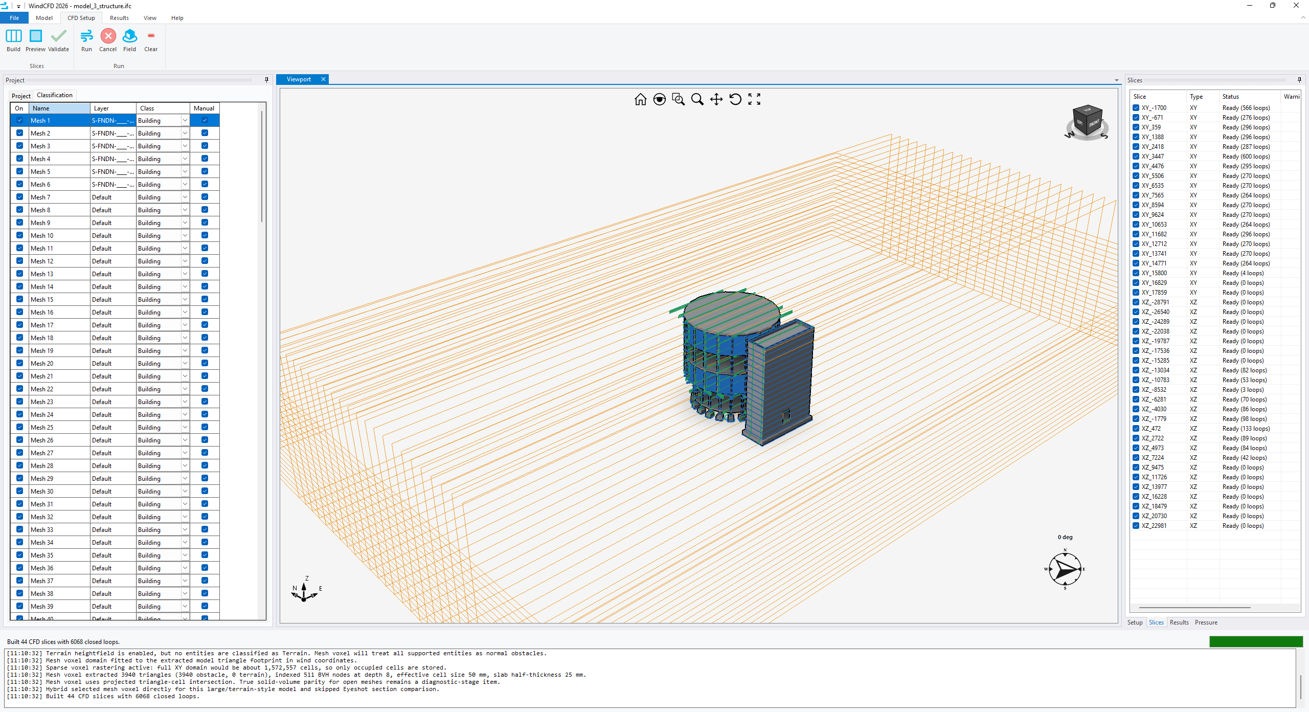
Task: Sort by the Layer column header
Action: pyautogui.click(x=113, y=108)
